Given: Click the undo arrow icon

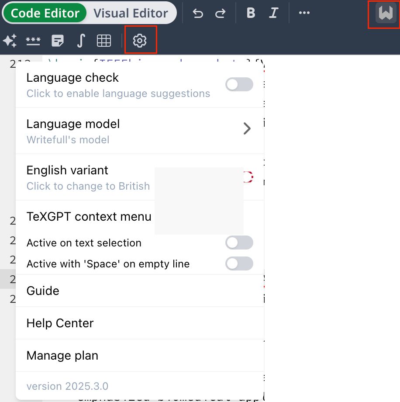Looking at the screenshot, I should point(198,13).
